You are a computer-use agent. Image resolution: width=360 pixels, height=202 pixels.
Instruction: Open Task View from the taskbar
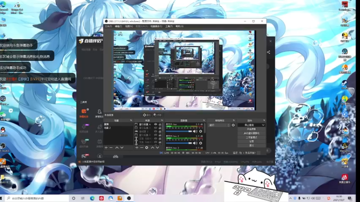click(83, 198)
